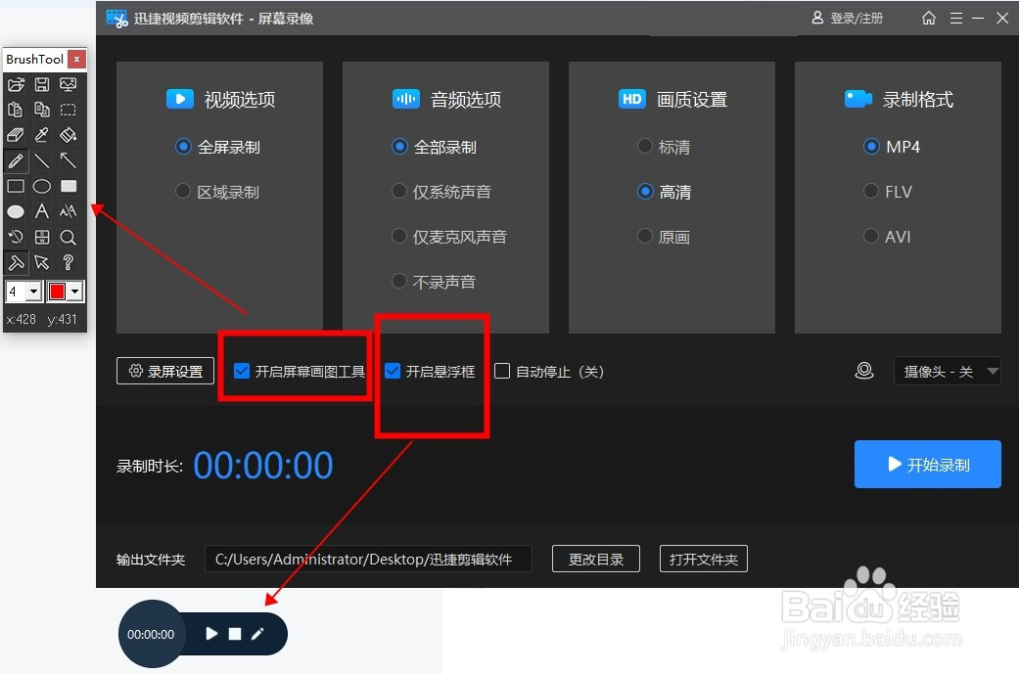Click 开始录制 start recording button

927,465
